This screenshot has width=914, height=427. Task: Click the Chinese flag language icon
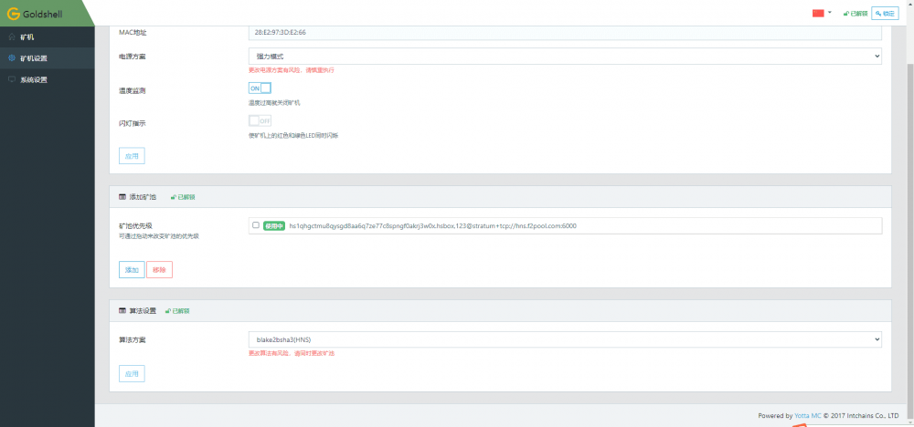[818, 13]
